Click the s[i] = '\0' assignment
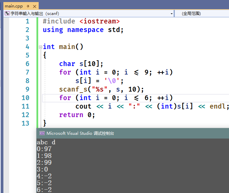The image size is (229, 193). pos(99,81)
